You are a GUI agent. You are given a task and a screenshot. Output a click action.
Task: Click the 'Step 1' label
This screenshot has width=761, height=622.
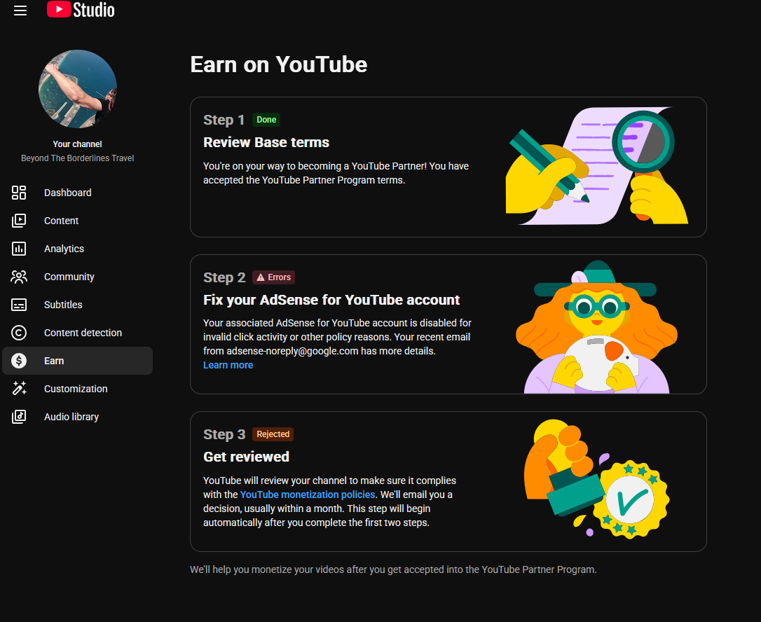tap(224, 120)
